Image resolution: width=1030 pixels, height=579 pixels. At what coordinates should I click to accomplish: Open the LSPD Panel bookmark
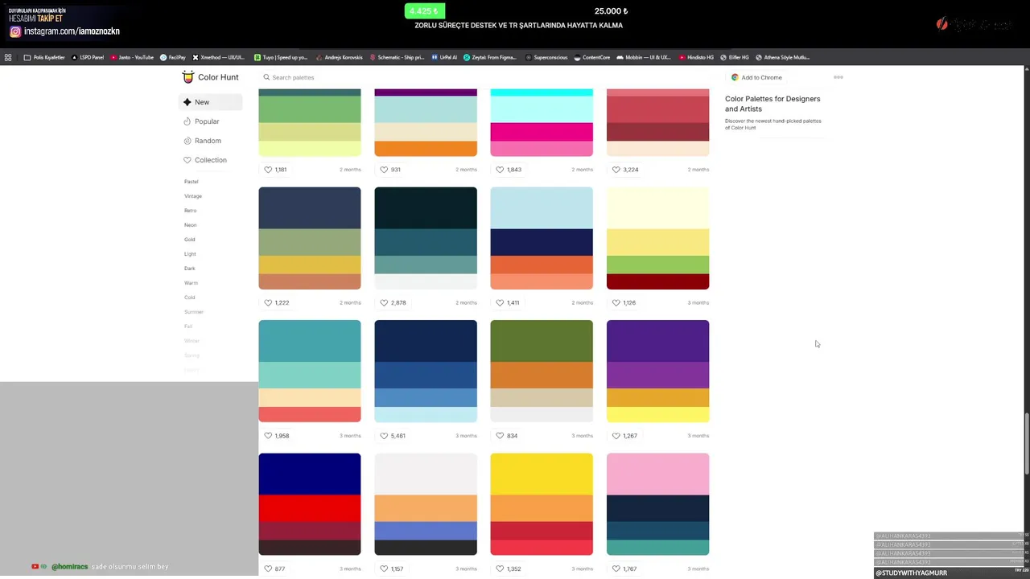click(x=88, y=57)
